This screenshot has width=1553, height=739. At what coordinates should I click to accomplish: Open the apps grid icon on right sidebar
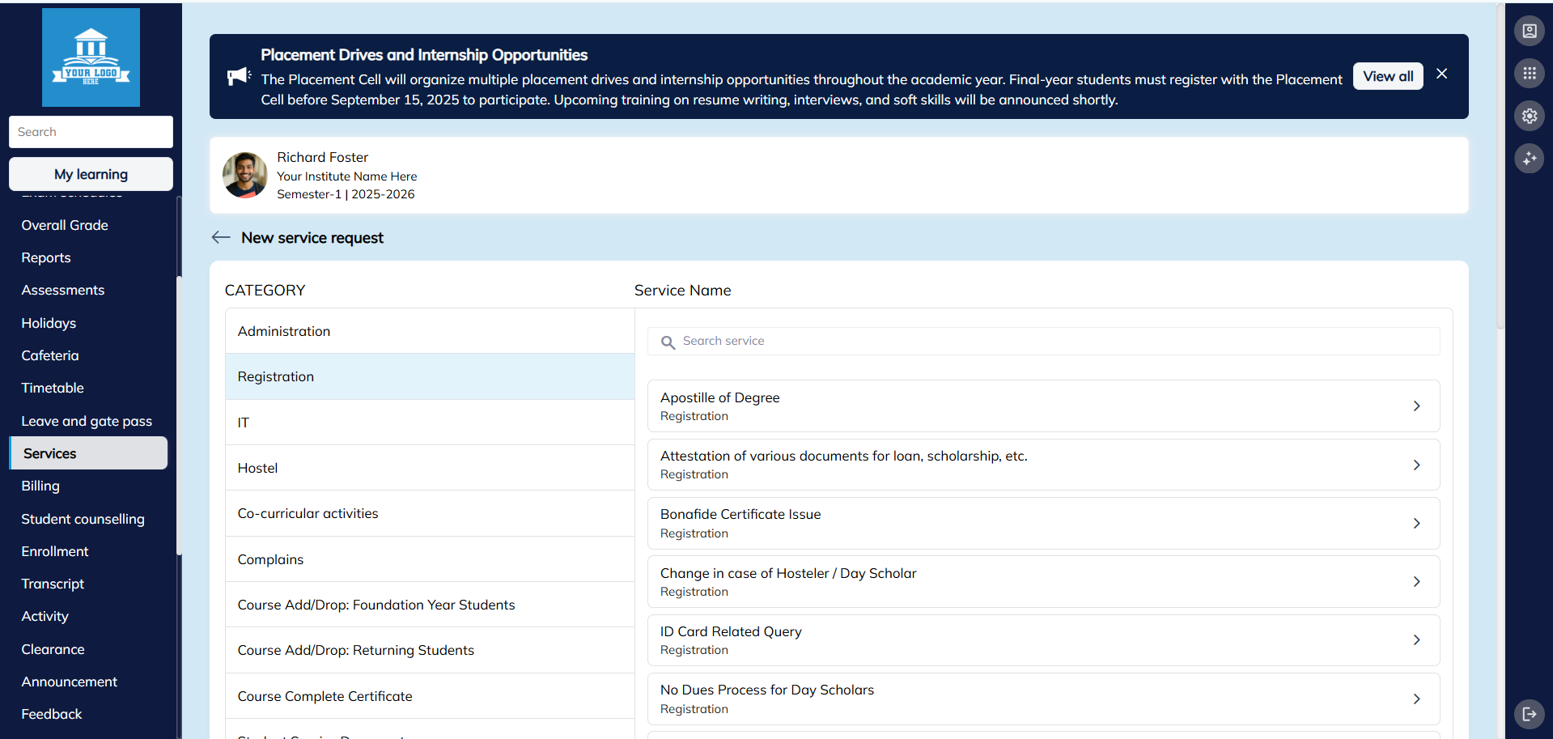(1529, 73)
